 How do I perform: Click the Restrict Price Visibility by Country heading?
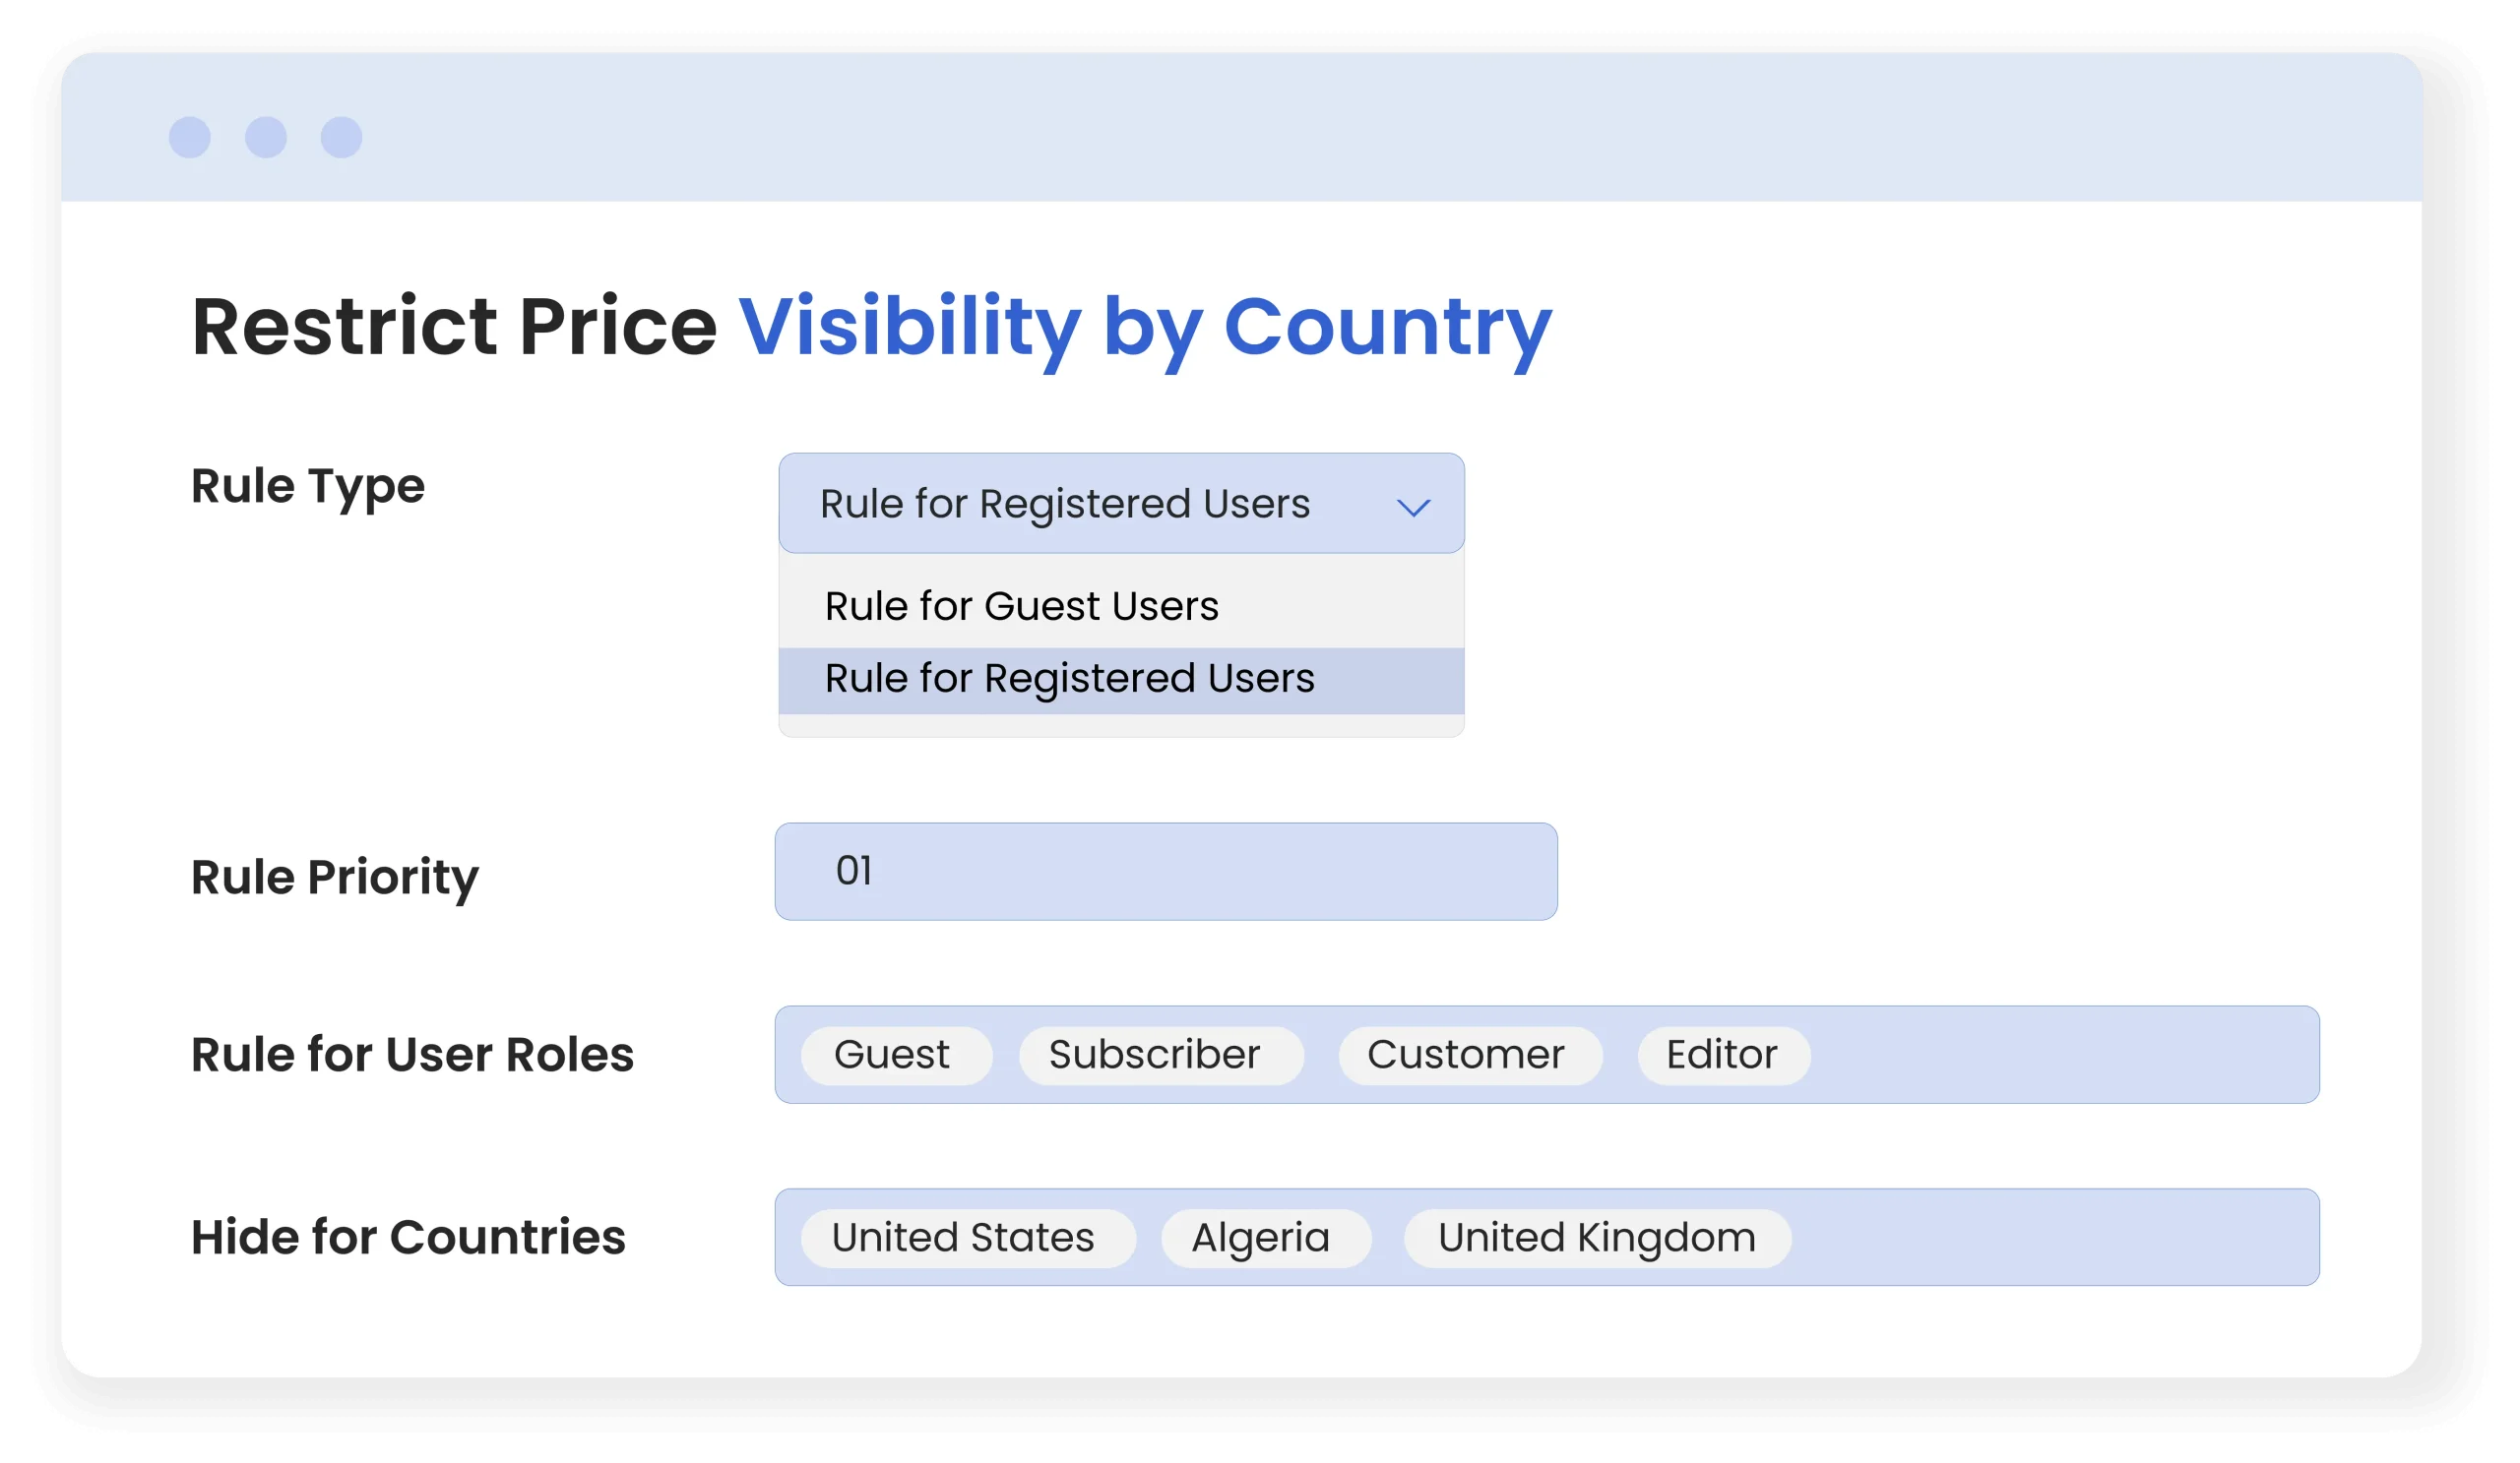pyautogui.click(x=870, y=327)
